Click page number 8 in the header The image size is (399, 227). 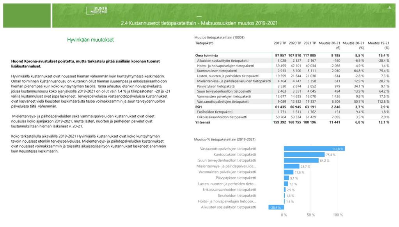389,8
